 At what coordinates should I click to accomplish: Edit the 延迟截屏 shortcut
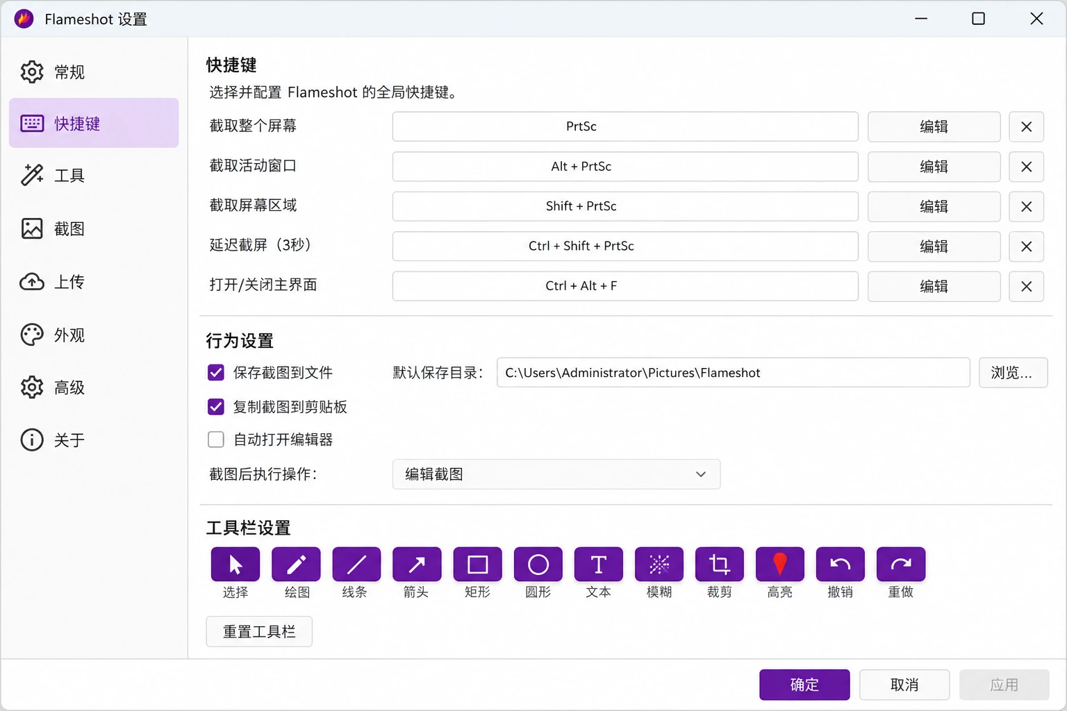(x=934, y=246)
